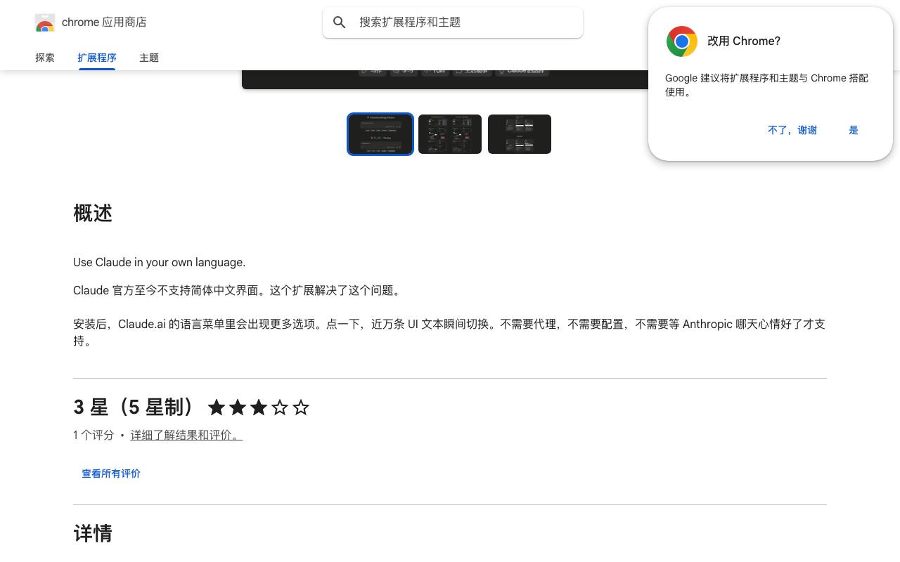This screenshot has width=900, height=562.
Task: Switch to the 扩展程序 tab
Action: (x=97, y=58)
